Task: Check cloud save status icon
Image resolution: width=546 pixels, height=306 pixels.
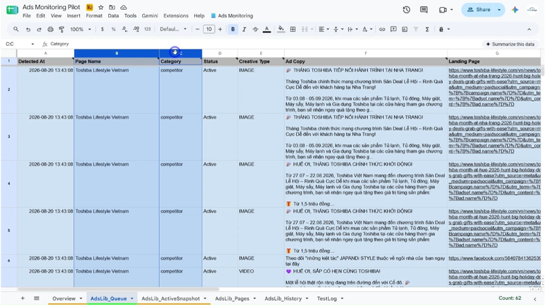Action: 123,8
